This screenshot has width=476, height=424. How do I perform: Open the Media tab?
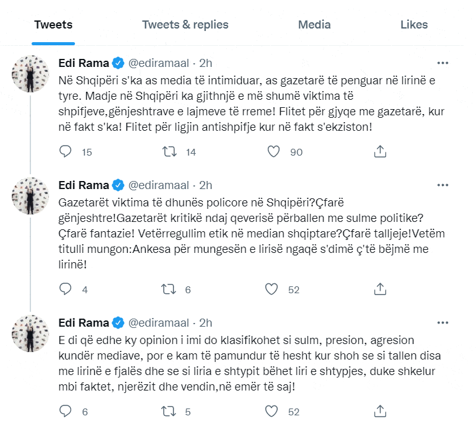point(314,25)
